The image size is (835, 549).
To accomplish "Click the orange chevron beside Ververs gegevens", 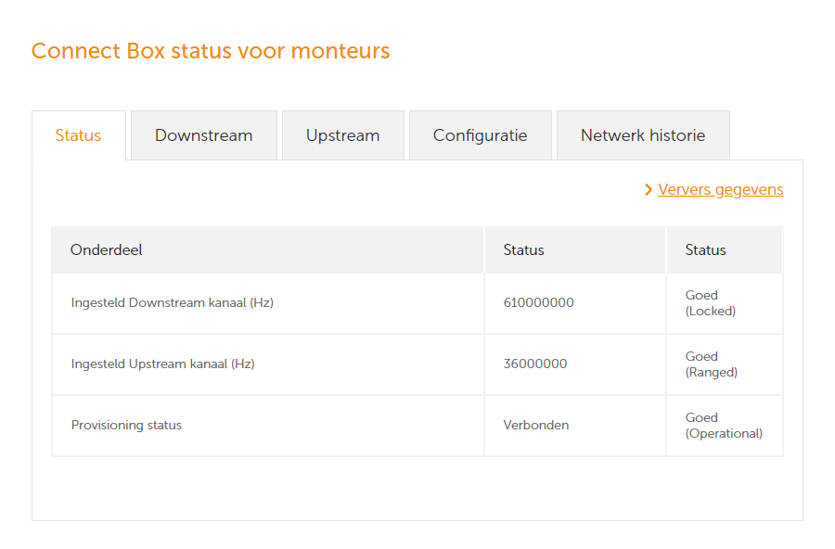I will coord(649,189).
